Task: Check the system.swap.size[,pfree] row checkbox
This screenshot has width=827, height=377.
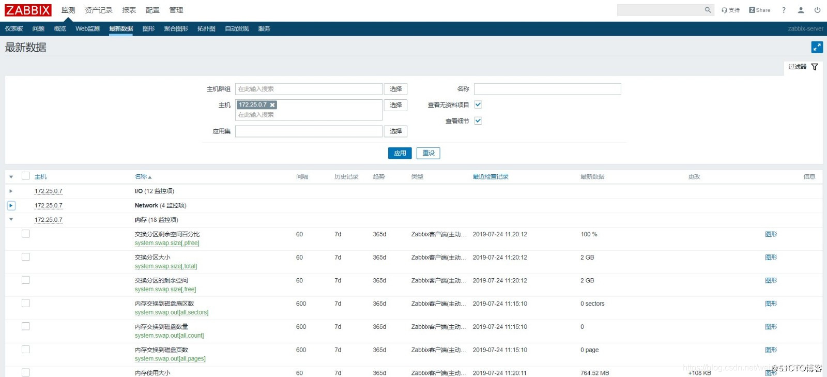Action: 25,234
